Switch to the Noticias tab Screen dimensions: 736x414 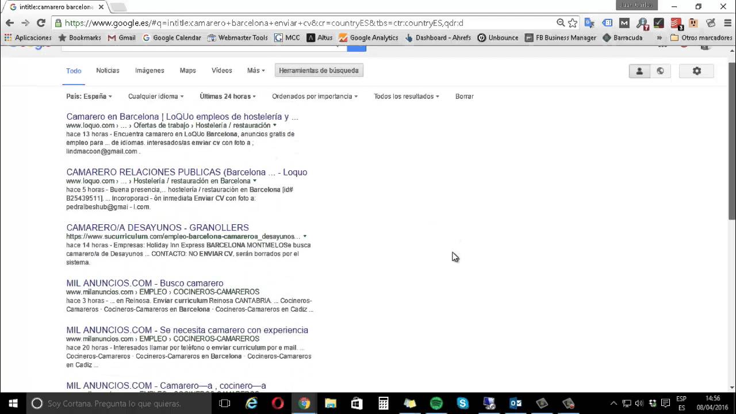pyautogui.click(x=108, y=70)
